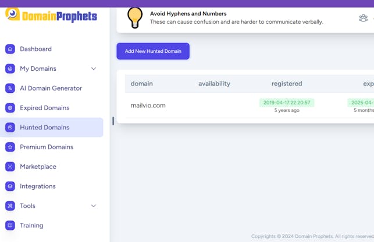Click the AI Domain Generator icon

pyautogui.click(x=10, y=88)
